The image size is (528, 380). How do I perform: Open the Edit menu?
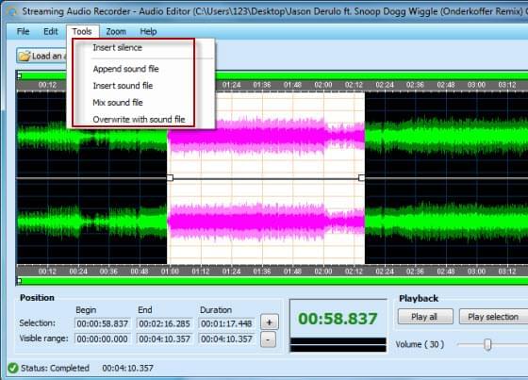click(x=51, y=32)
